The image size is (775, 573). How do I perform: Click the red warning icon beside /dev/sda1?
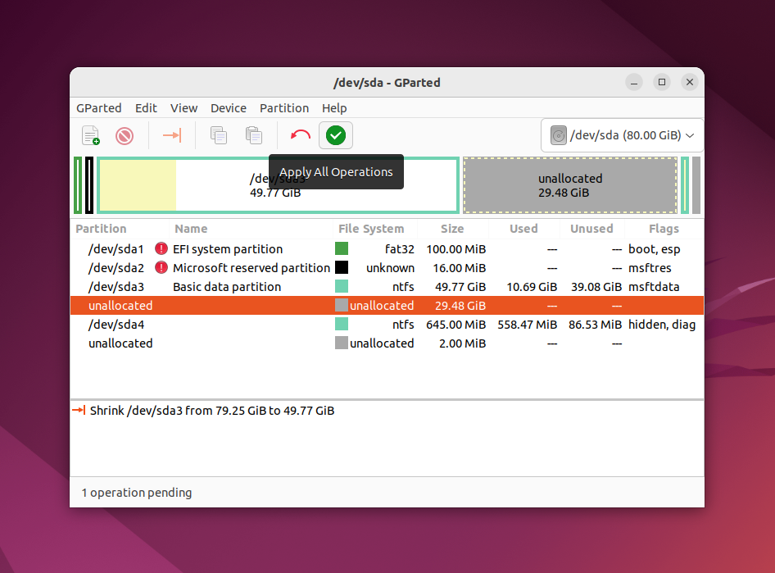click(x=161, y=248)
